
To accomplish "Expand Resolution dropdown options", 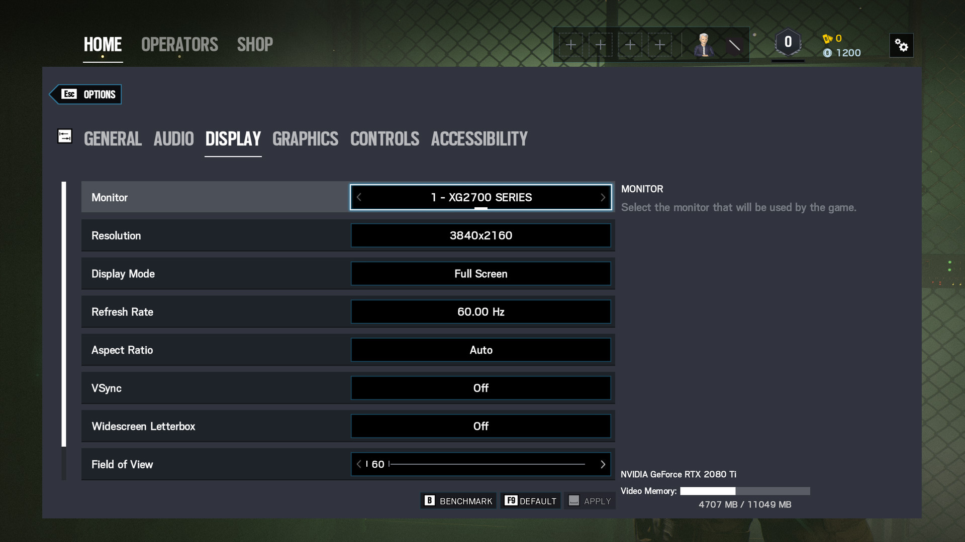I will point(480,235).
